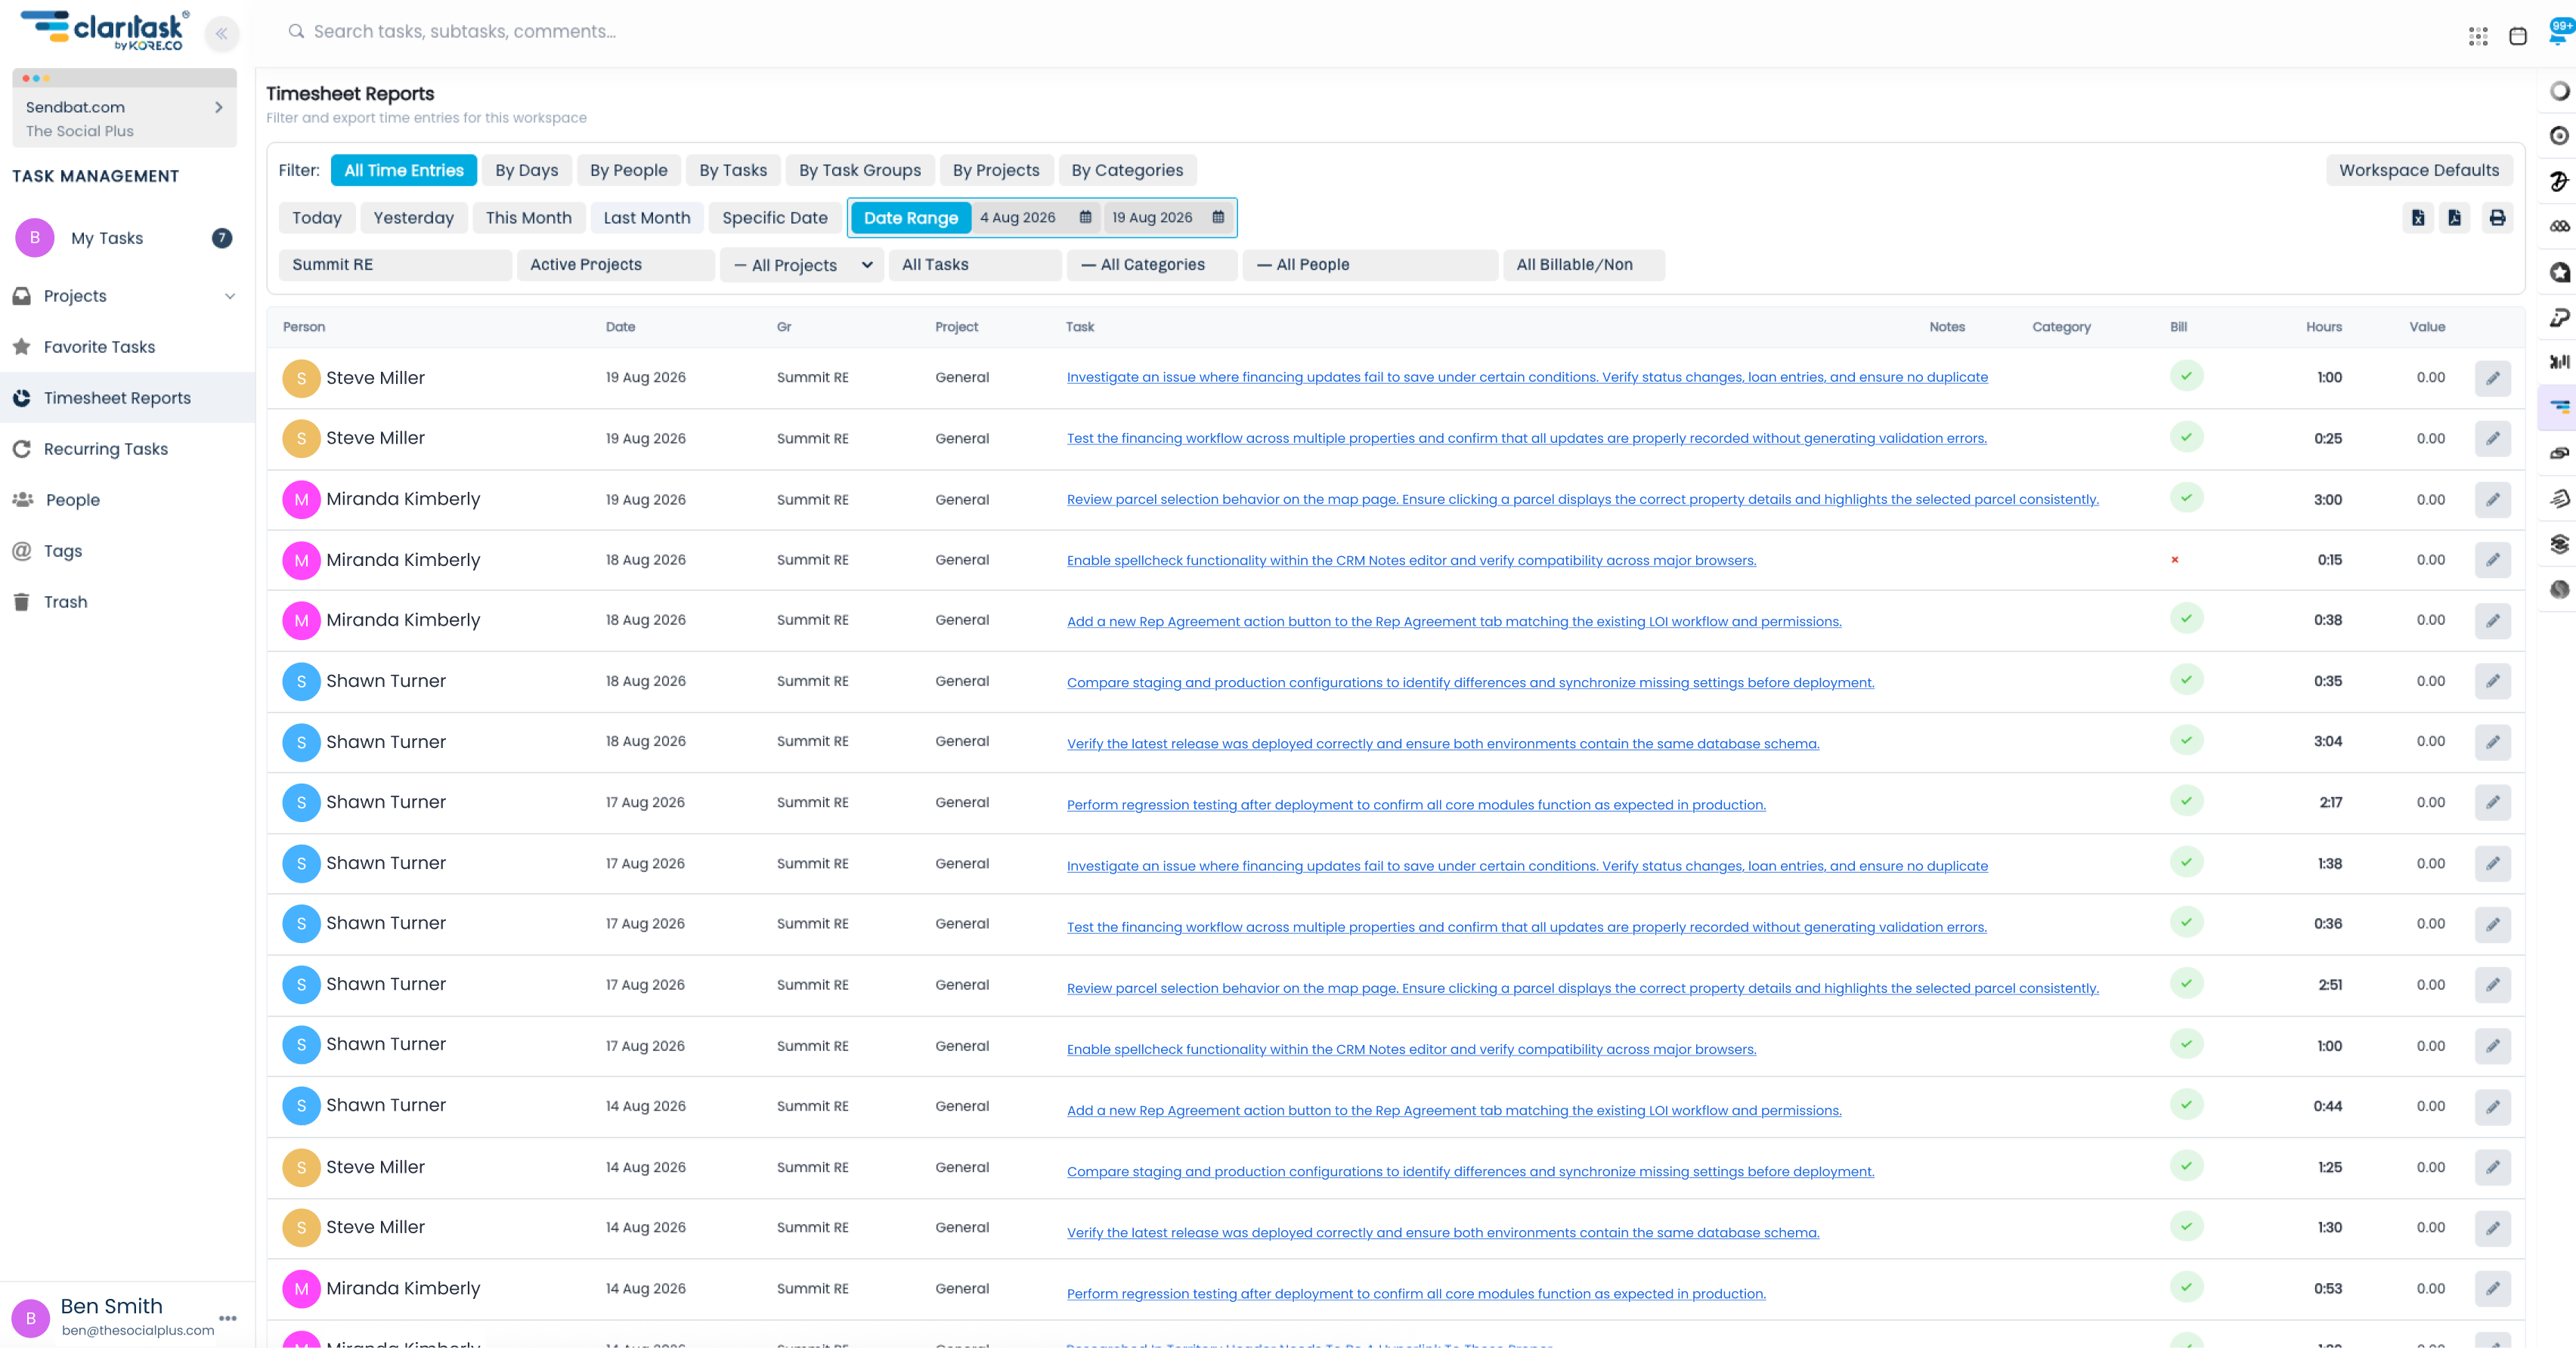Click pencil icon for Shawn Turner 0:44 entry
Viewport: 2576px width, 1348px height.
click(2492, 1107)
